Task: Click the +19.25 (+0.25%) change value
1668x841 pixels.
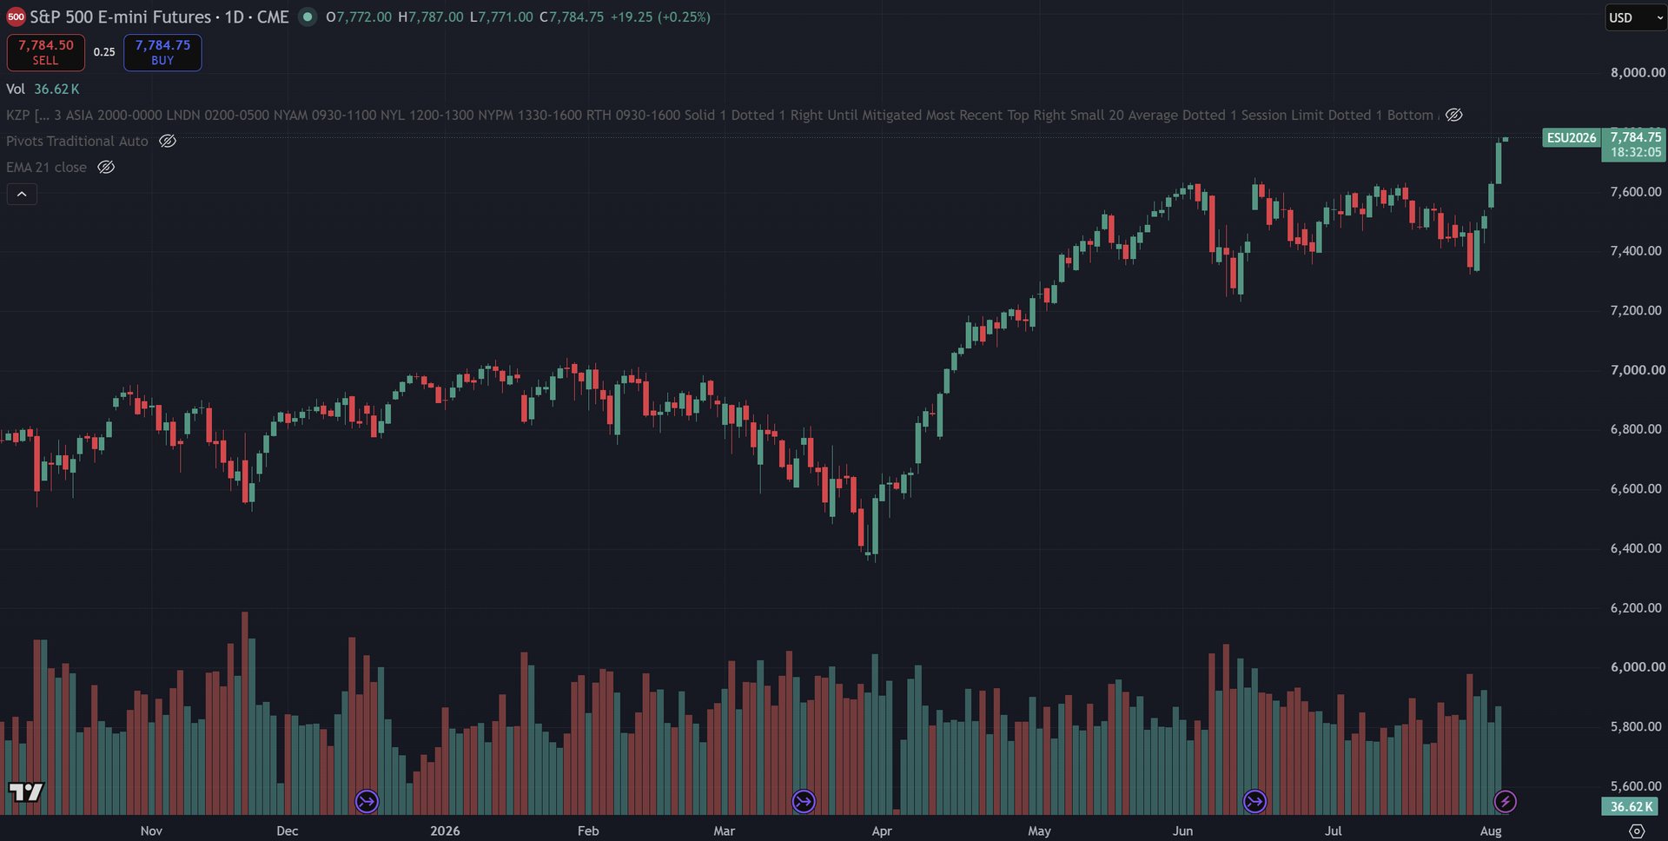Action: coord(660,17)
